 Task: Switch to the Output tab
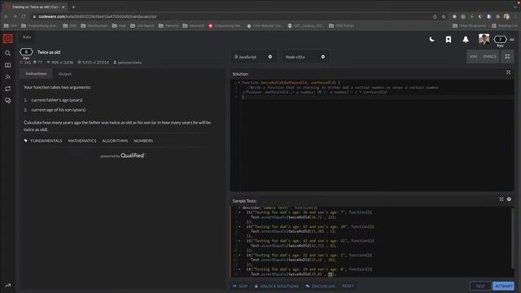coord(65,74)
